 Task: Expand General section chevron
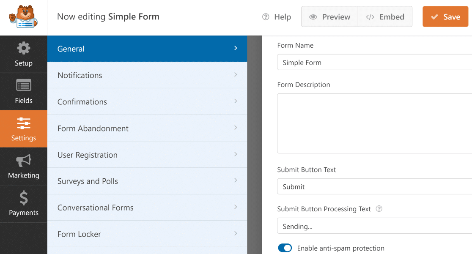pos(236,48)
